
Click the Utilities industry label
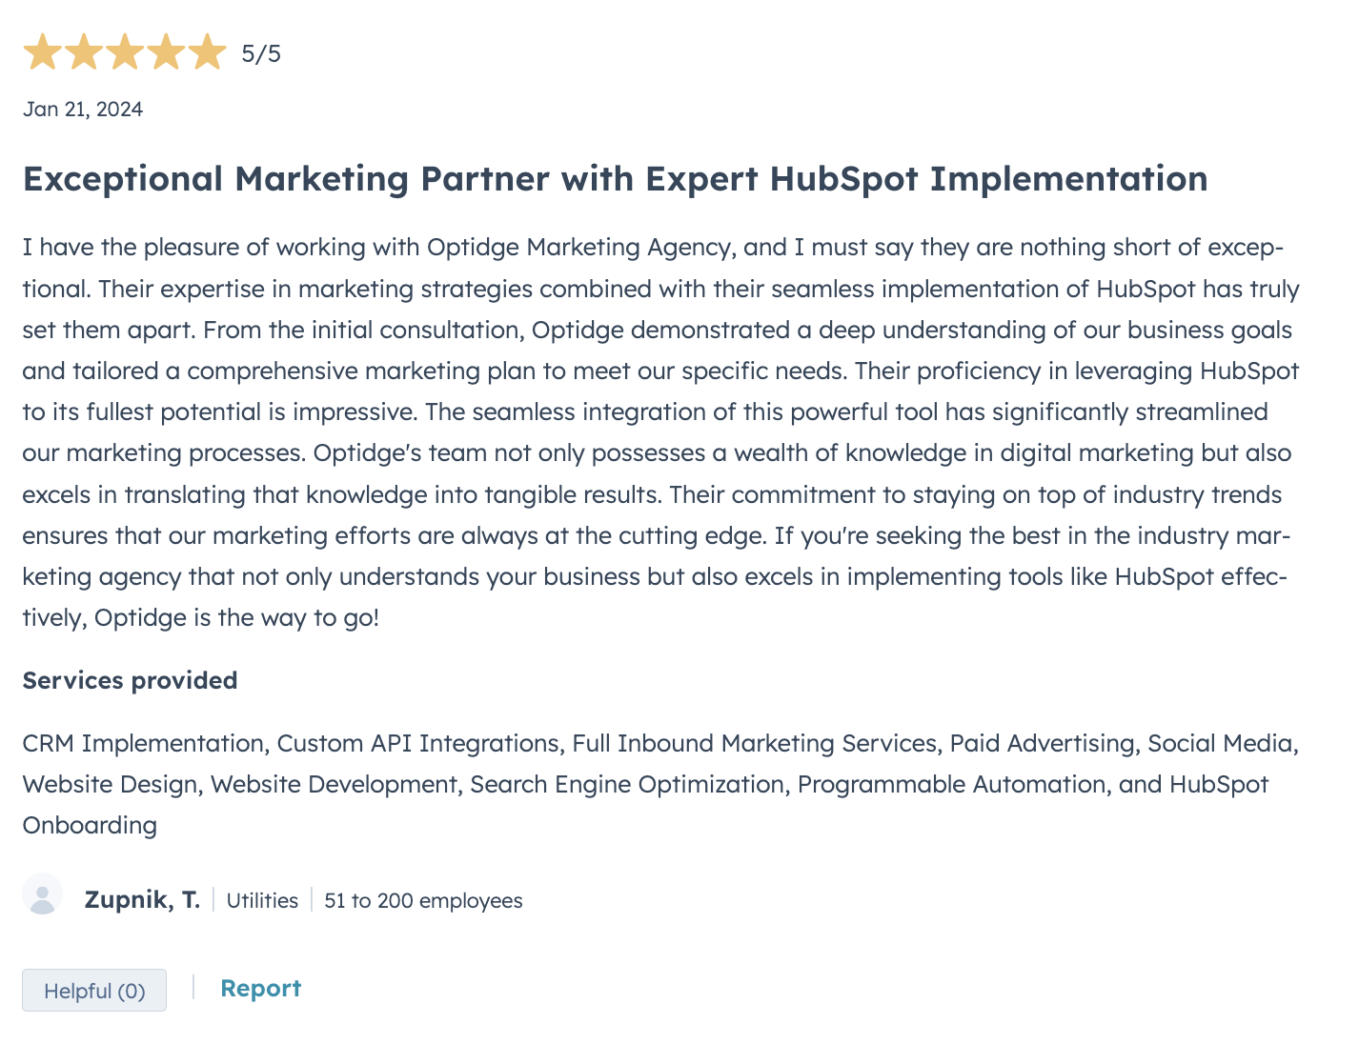coord(262,901)
